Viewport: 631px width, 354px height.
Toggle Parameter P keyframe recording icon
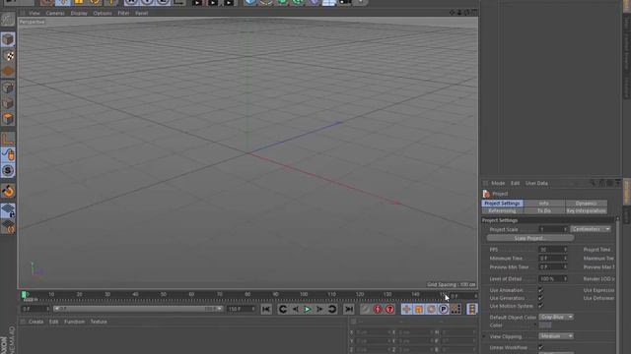click(x=443, y=309)
